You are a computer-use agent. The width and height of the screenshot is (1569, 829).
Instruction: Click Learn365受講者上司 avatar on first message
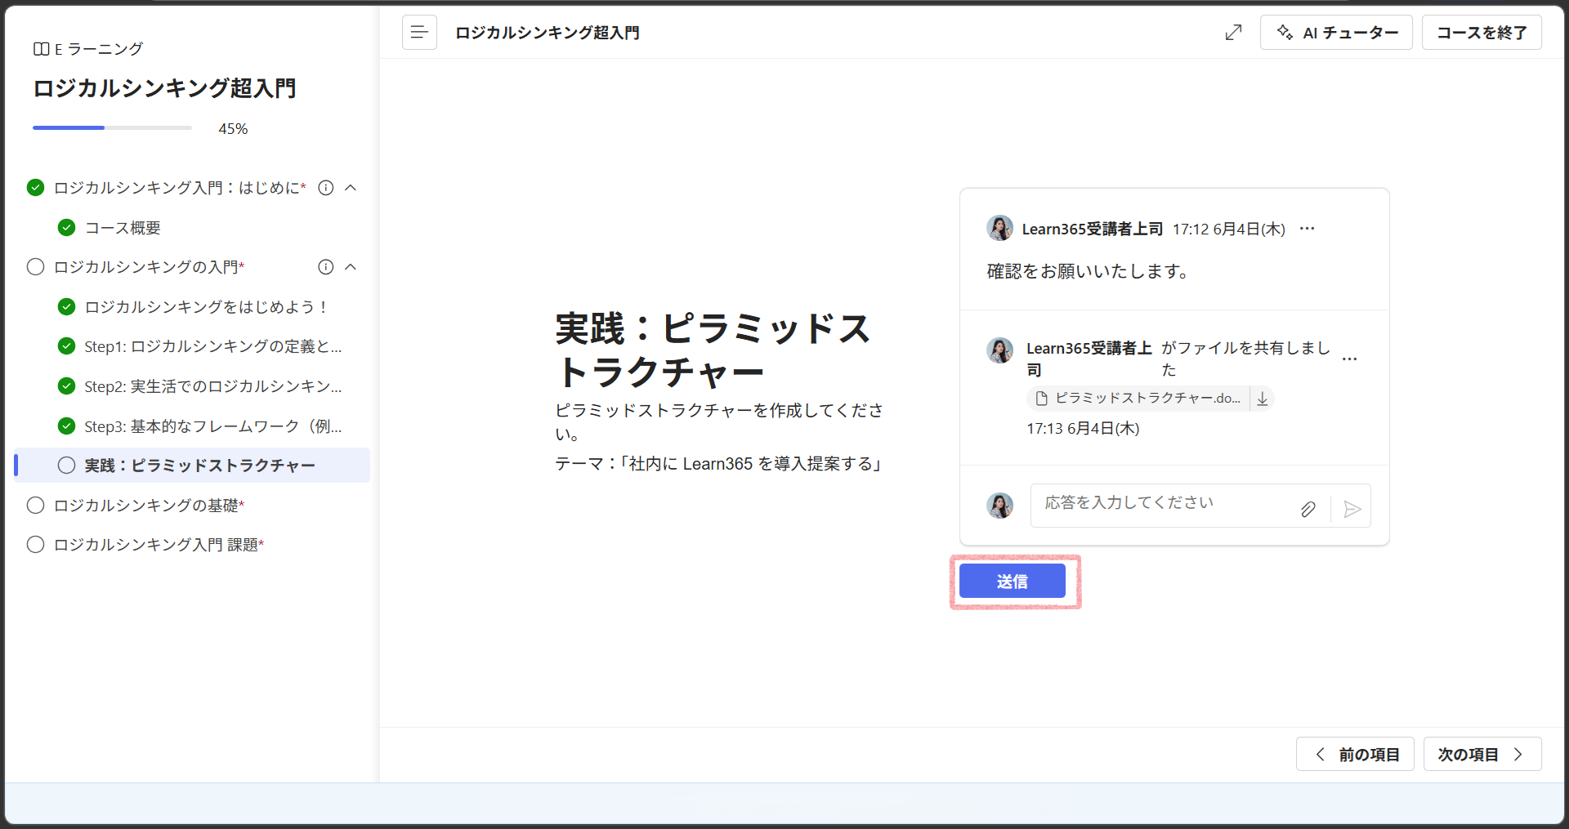point(999,228)
